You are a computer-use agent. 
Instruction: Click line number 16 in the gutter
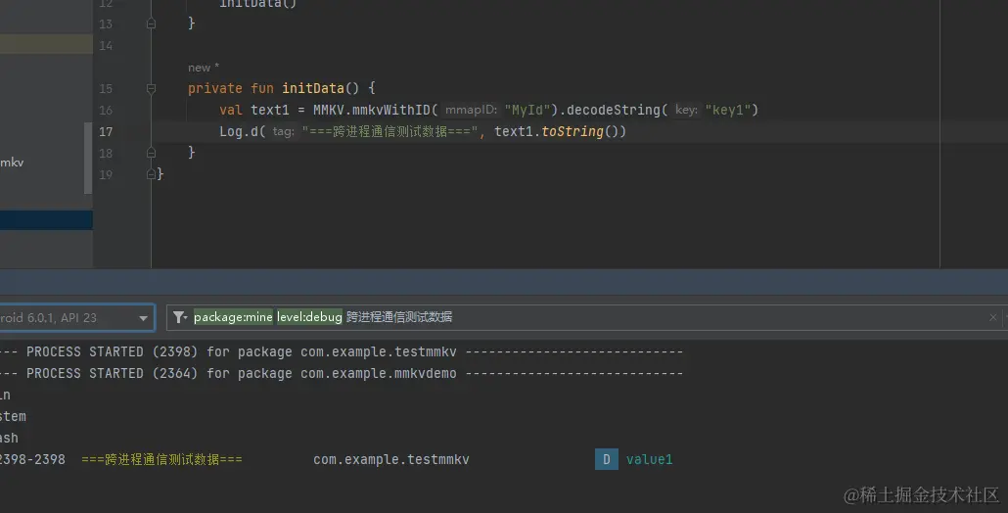(x=106, y=110)
